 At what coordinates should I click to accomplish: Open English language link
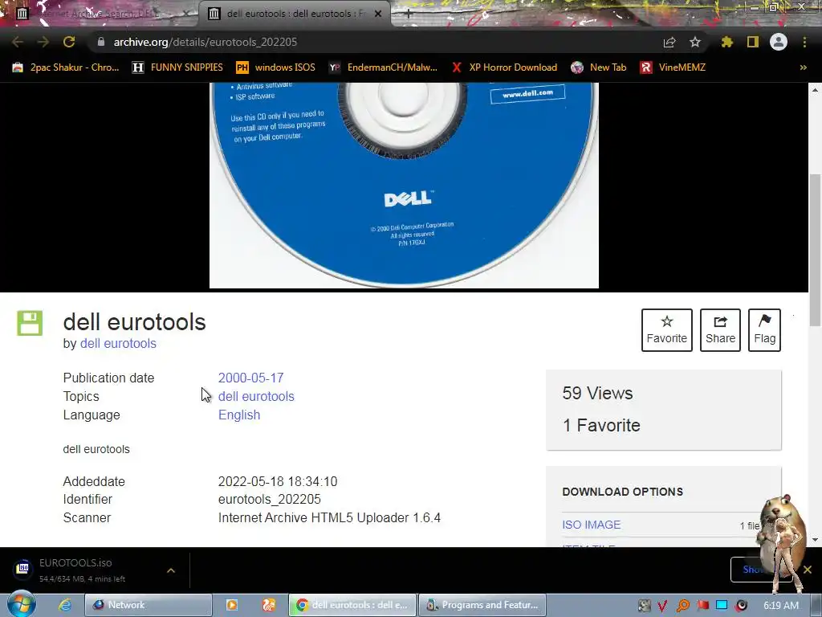(239, 415)
